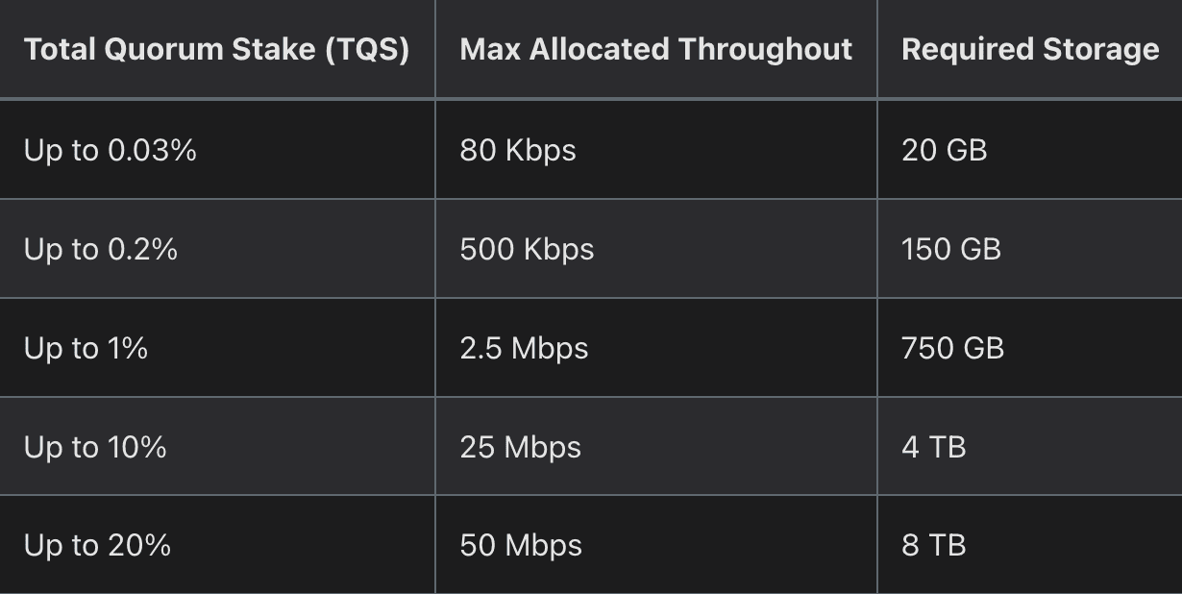Click the 80 Kbps throughput cell
The image size is (1182, 594).
pos(518,150)
